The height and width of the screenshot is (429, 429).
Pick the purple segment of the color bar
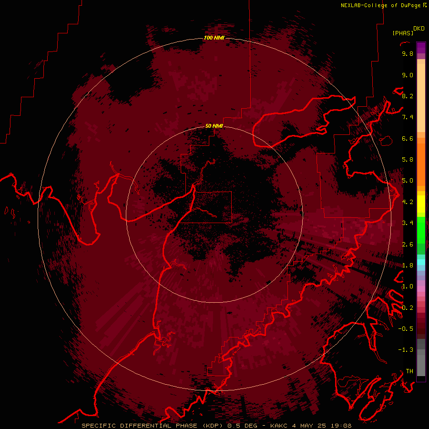pos(421,48)
